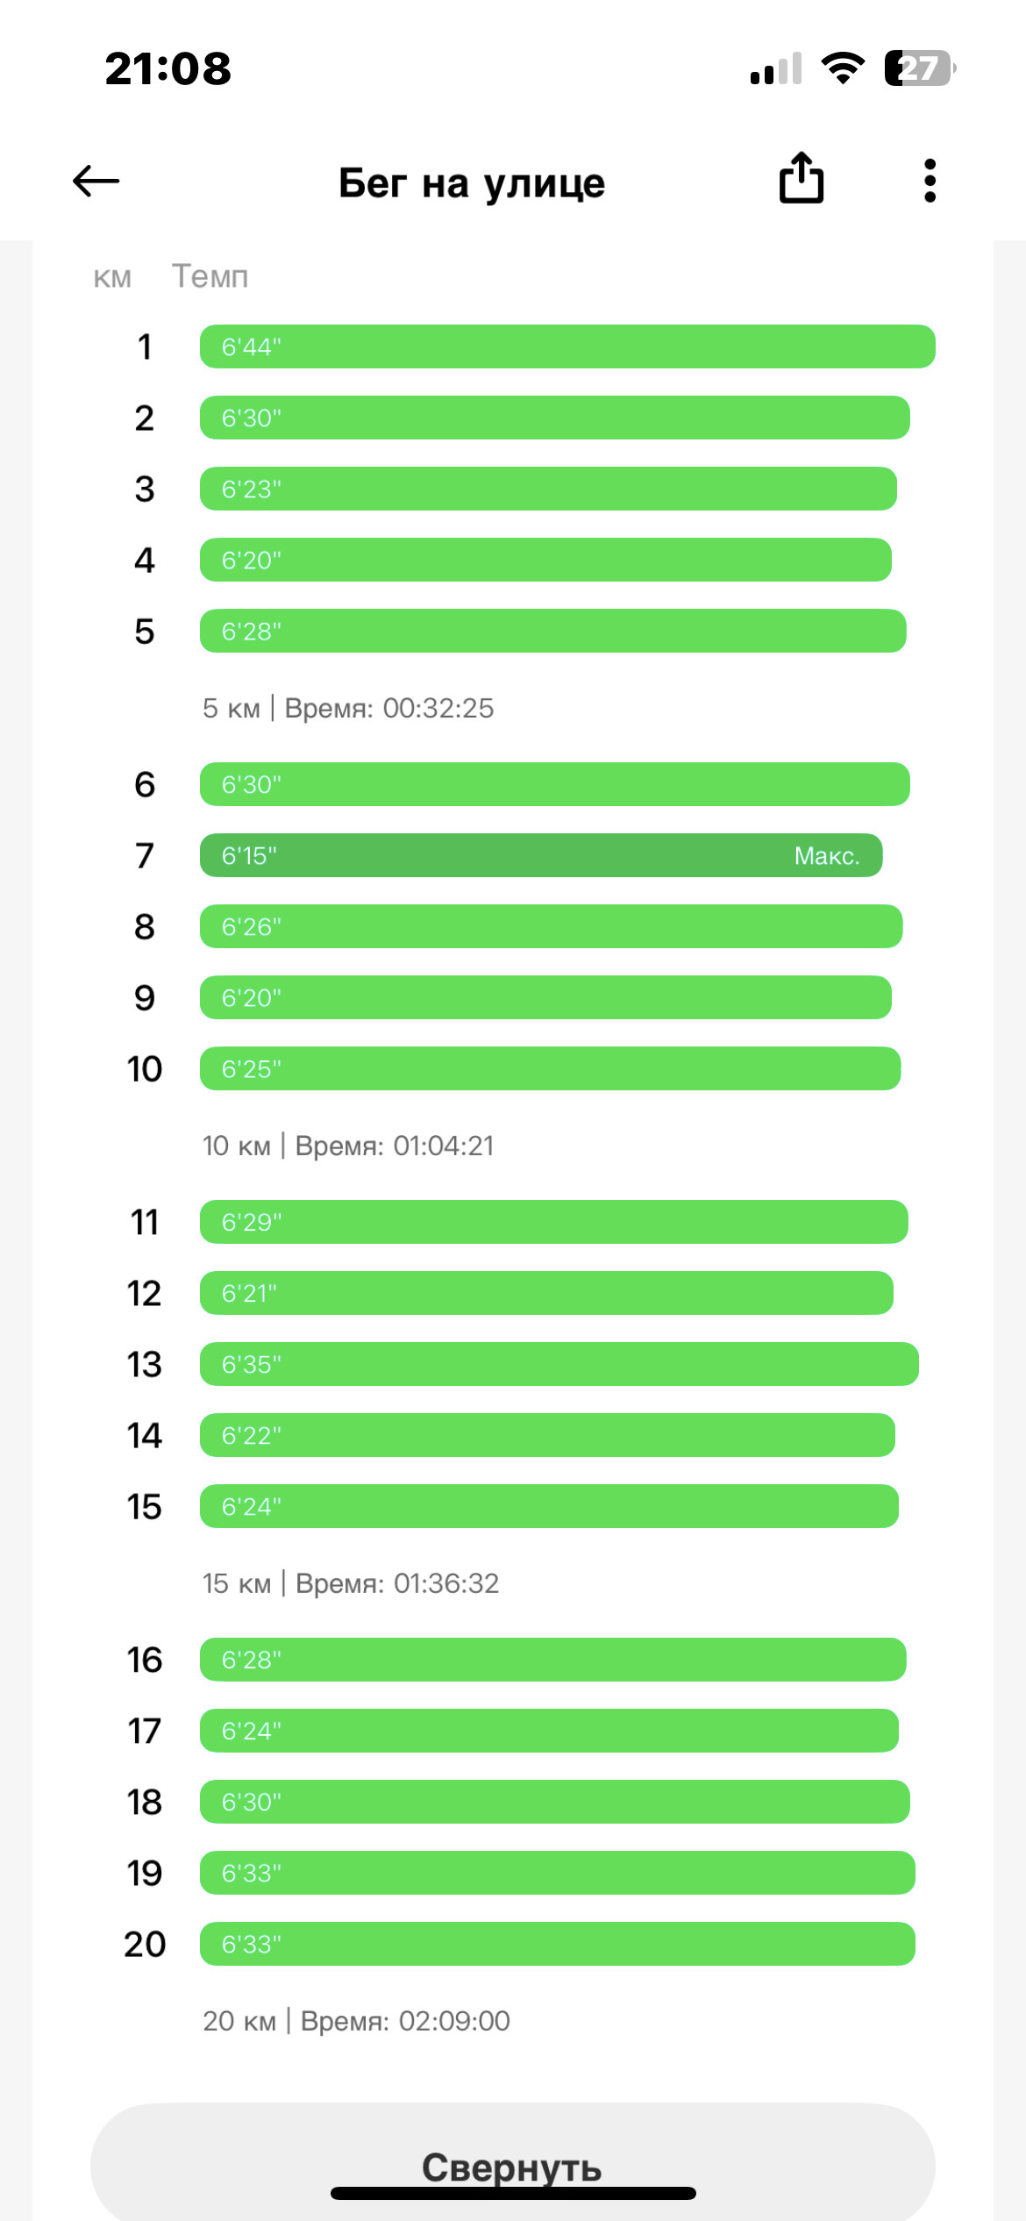The height and width of the screenshot is (2221, 1026).
Task: Tap the Wi-Fi status icon
Action: pyautogui.click(x=843, y=68)
